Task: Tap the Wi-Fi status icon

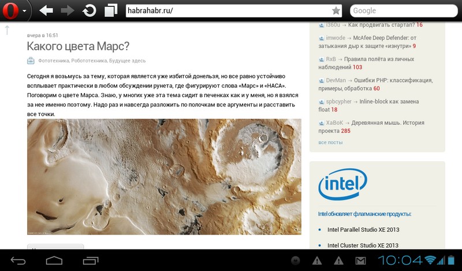Action: (430, 260)
